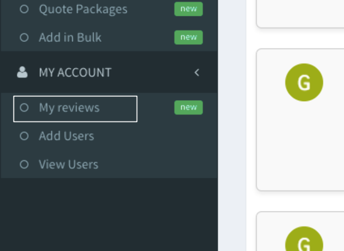The image size is (344, 251).
Task: Click the circle icon beside Add Users
Action: (x=24, y=136)
